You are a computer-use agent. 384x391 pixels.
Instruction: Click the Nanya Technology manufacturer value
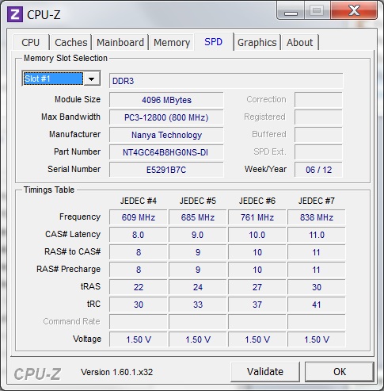pos(166,135)
